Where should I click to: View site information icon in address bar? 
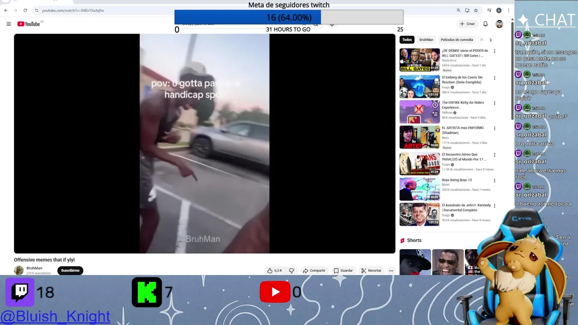point(37,10)
